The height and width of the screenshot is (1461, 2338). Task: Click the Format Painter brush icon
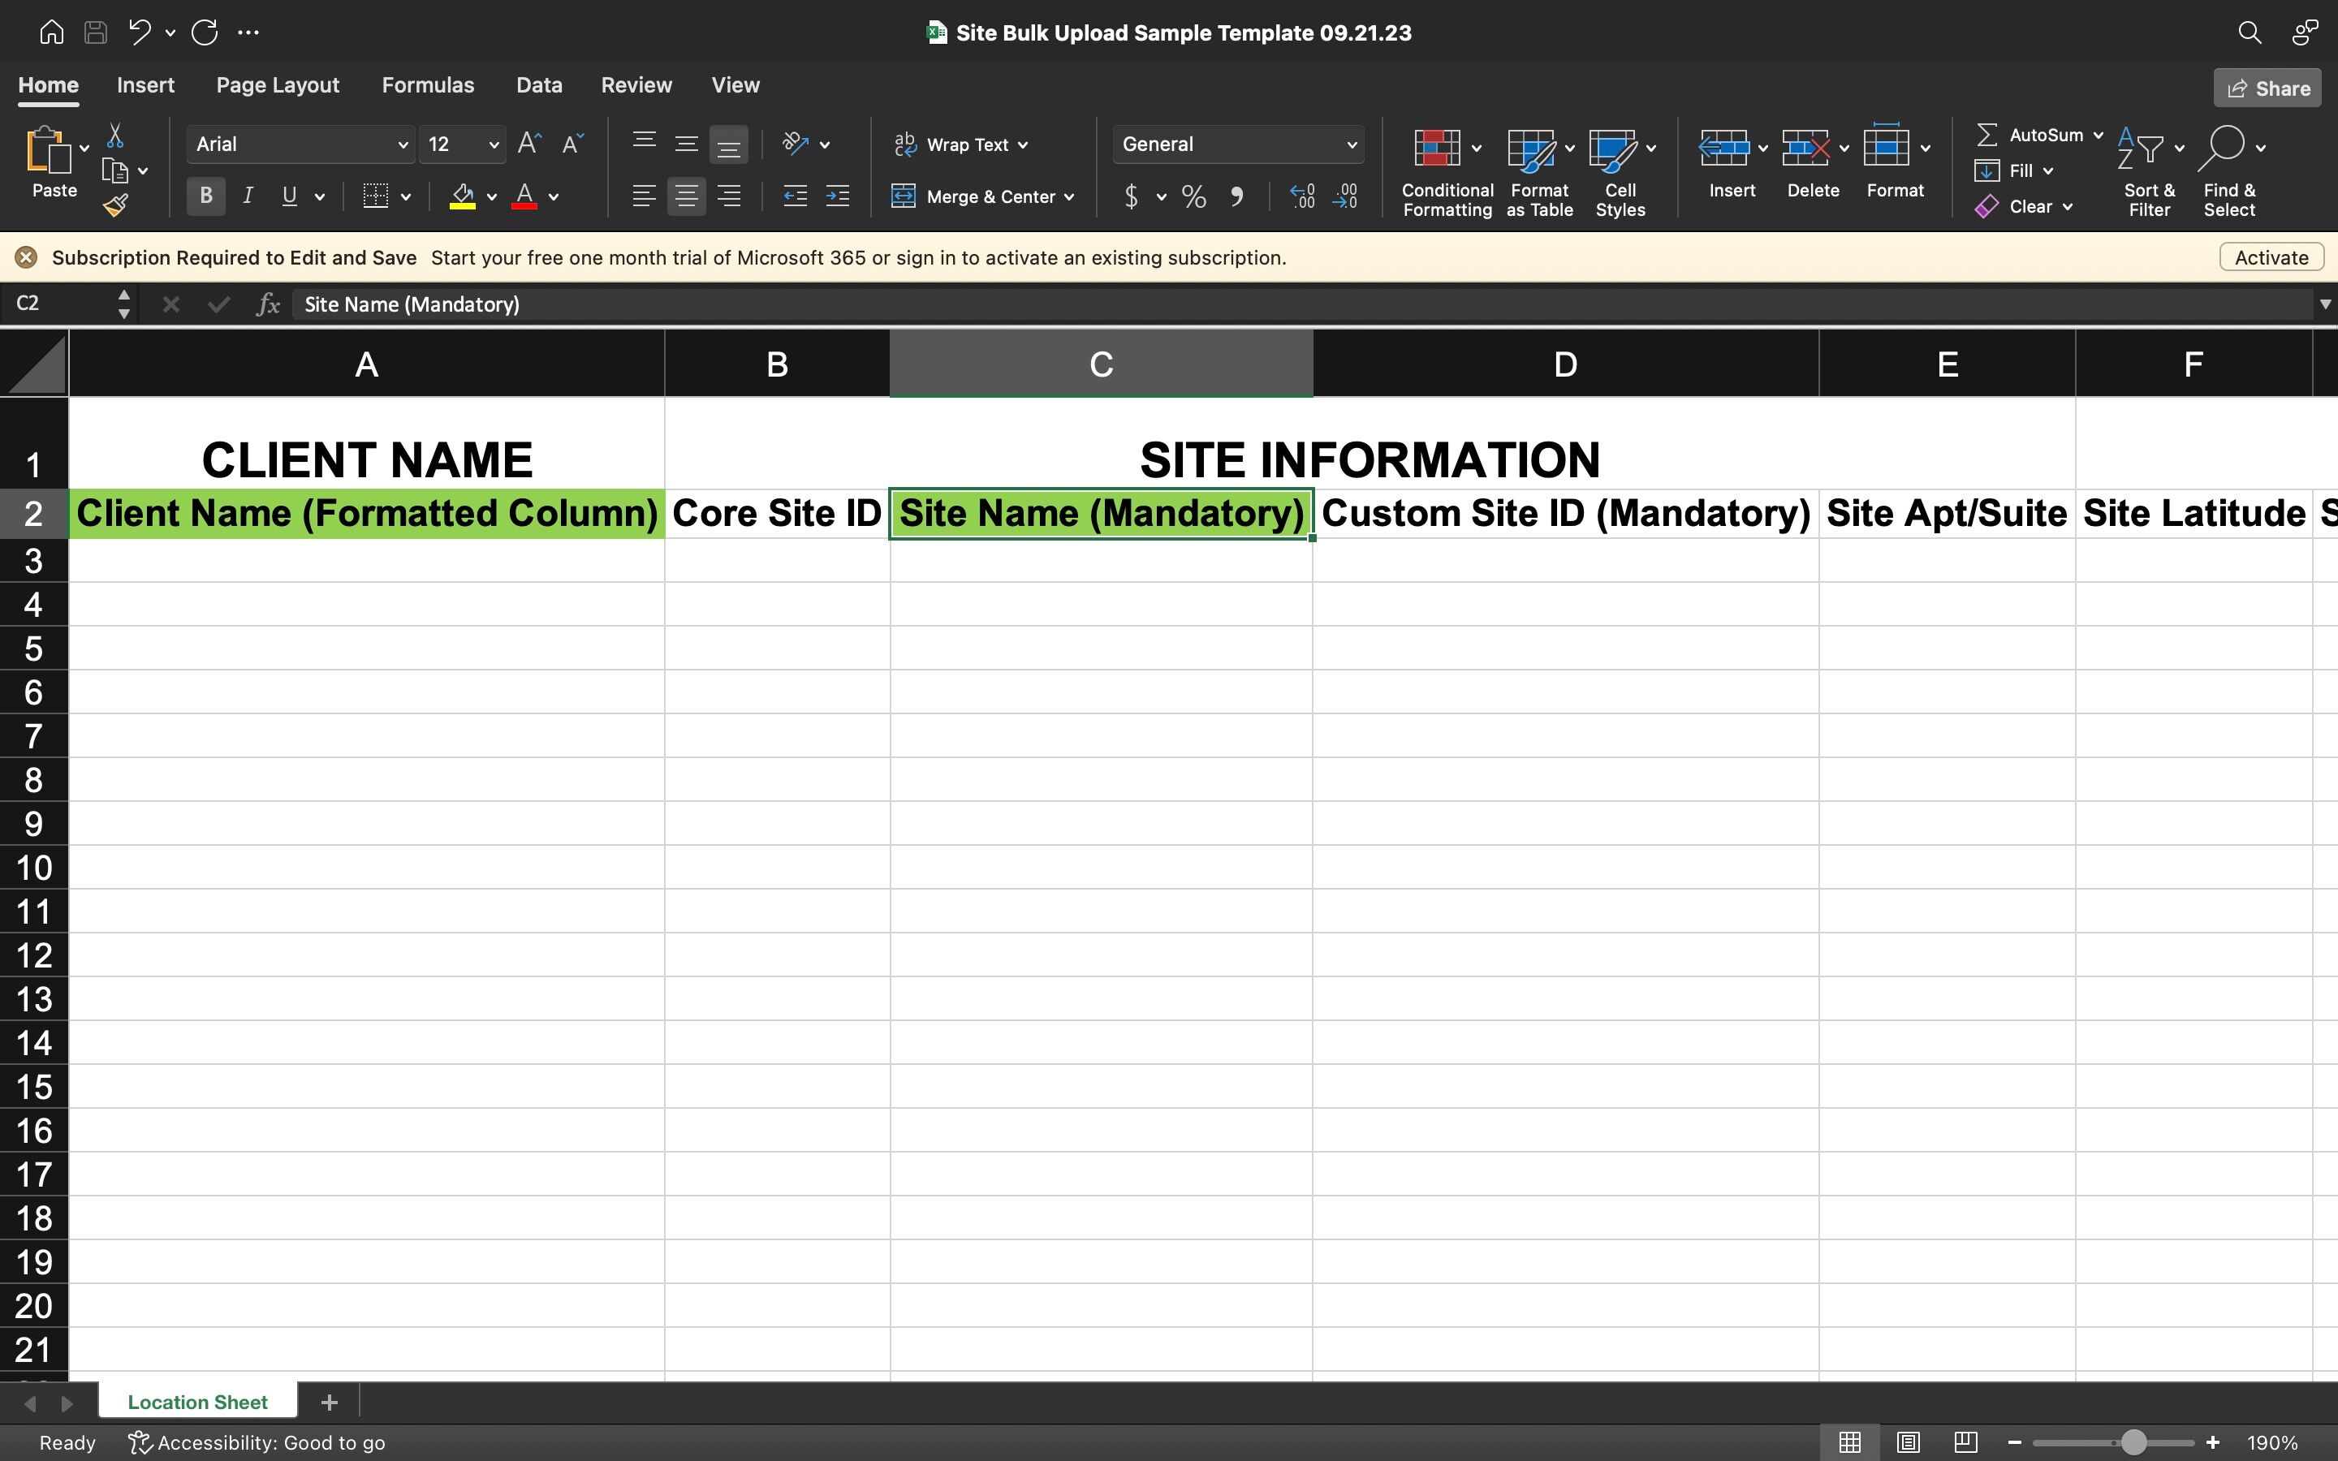[x=116, y=205]
